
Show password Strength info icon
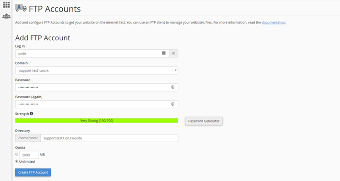32,113
